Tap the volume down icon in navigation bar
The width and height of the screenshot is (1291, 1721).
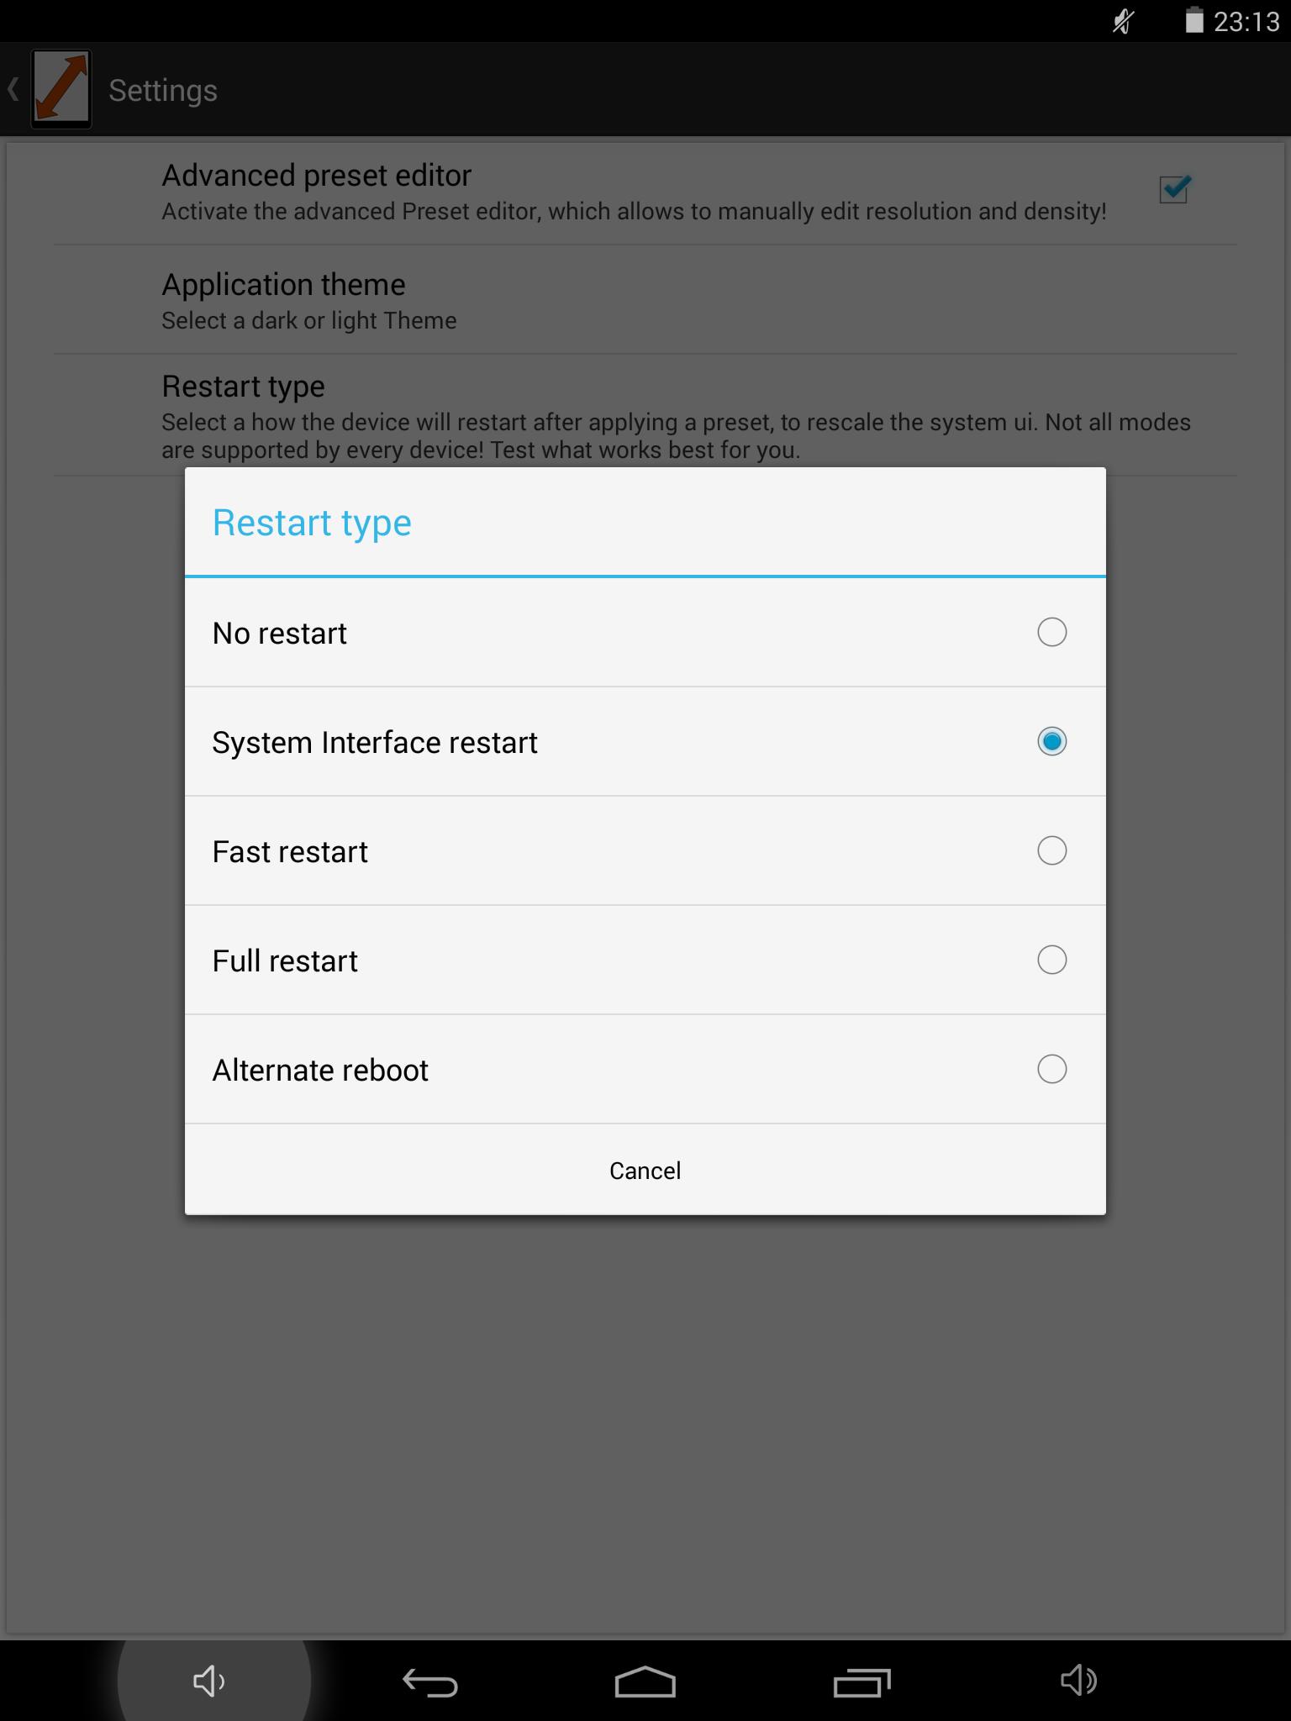tap(209, 1681)
